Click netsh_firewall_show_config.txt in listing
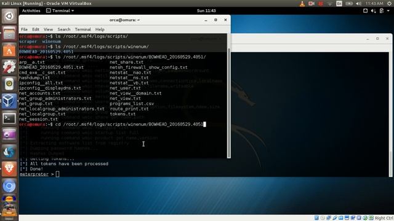394x221 pixels. click(x=148, y=68)
